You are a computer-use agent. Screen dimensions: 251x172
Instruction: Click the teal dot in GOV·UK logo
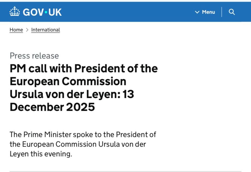point(46,12)
